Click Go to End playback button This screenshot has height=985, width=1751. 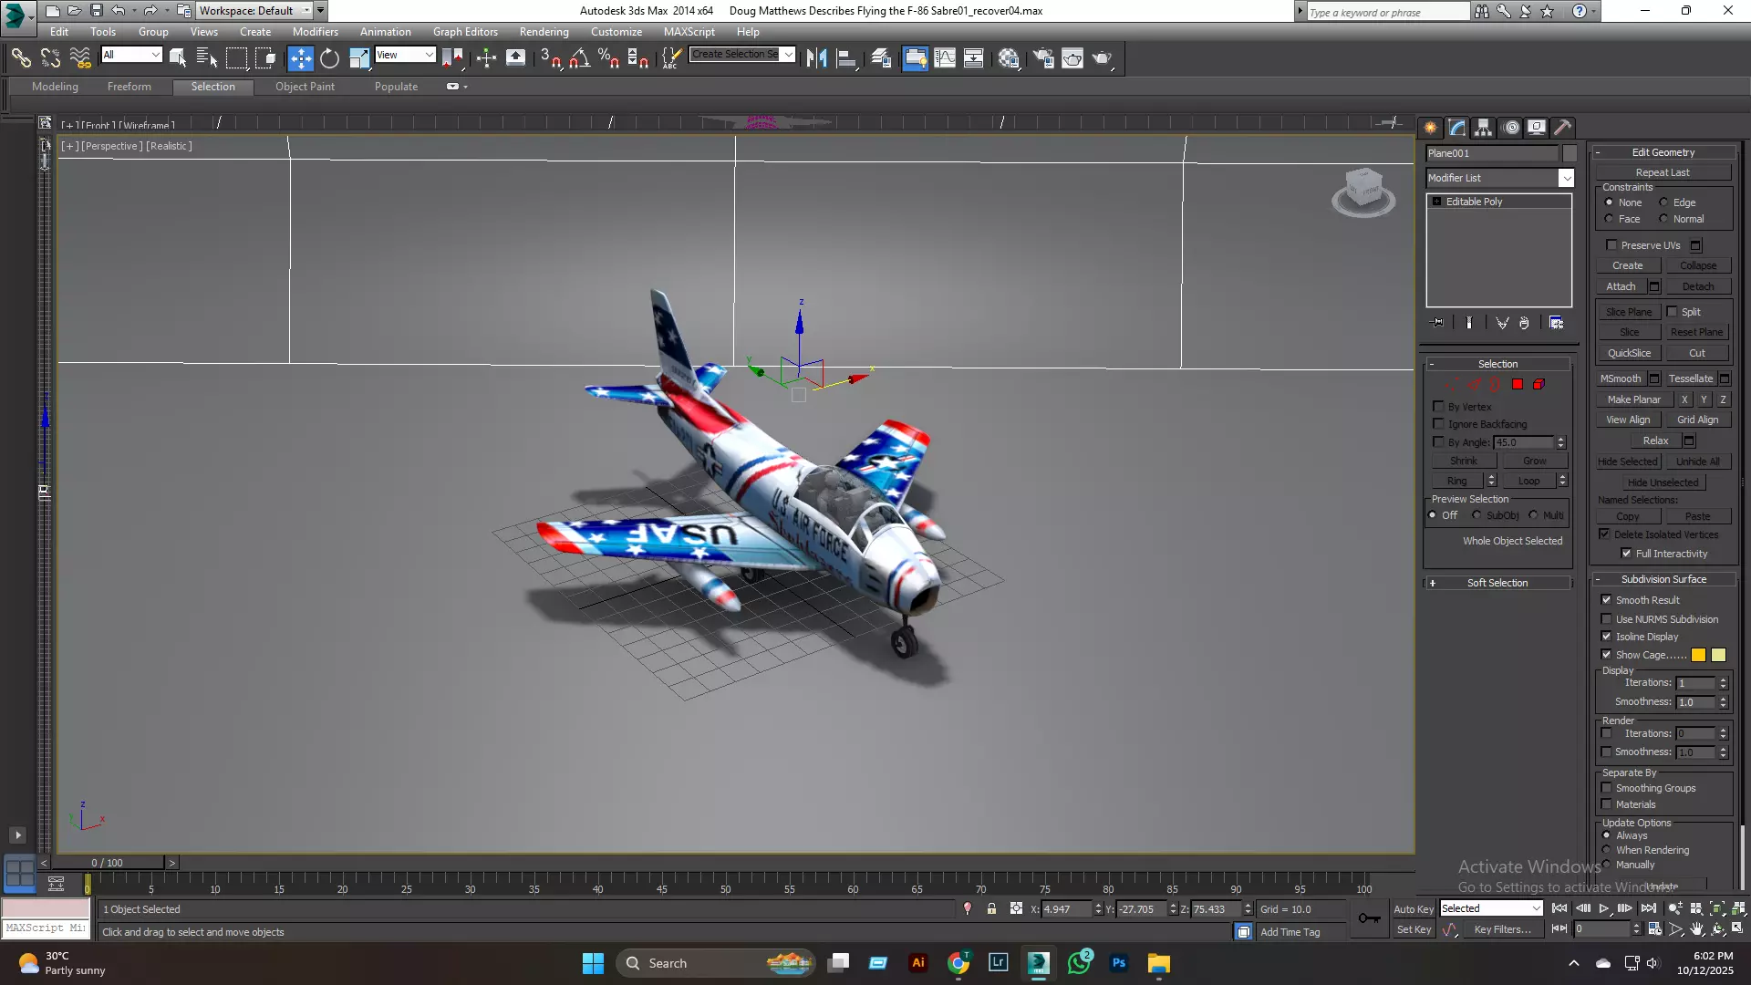(x=1648, y=908)
